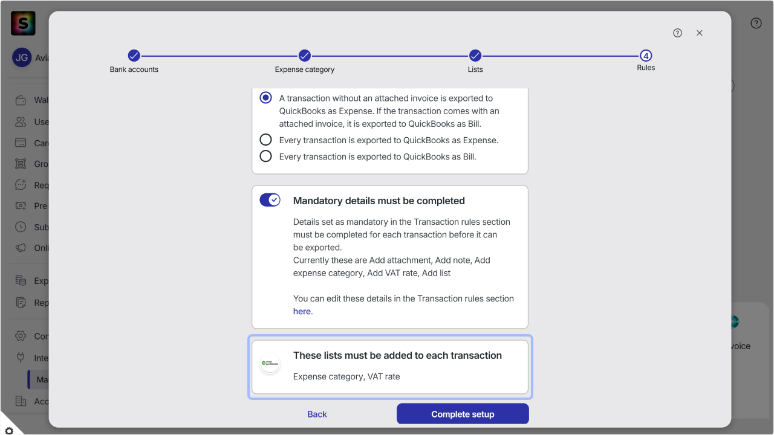Go to the Bank accounts step
774x435 pixels.
point(134,56)
